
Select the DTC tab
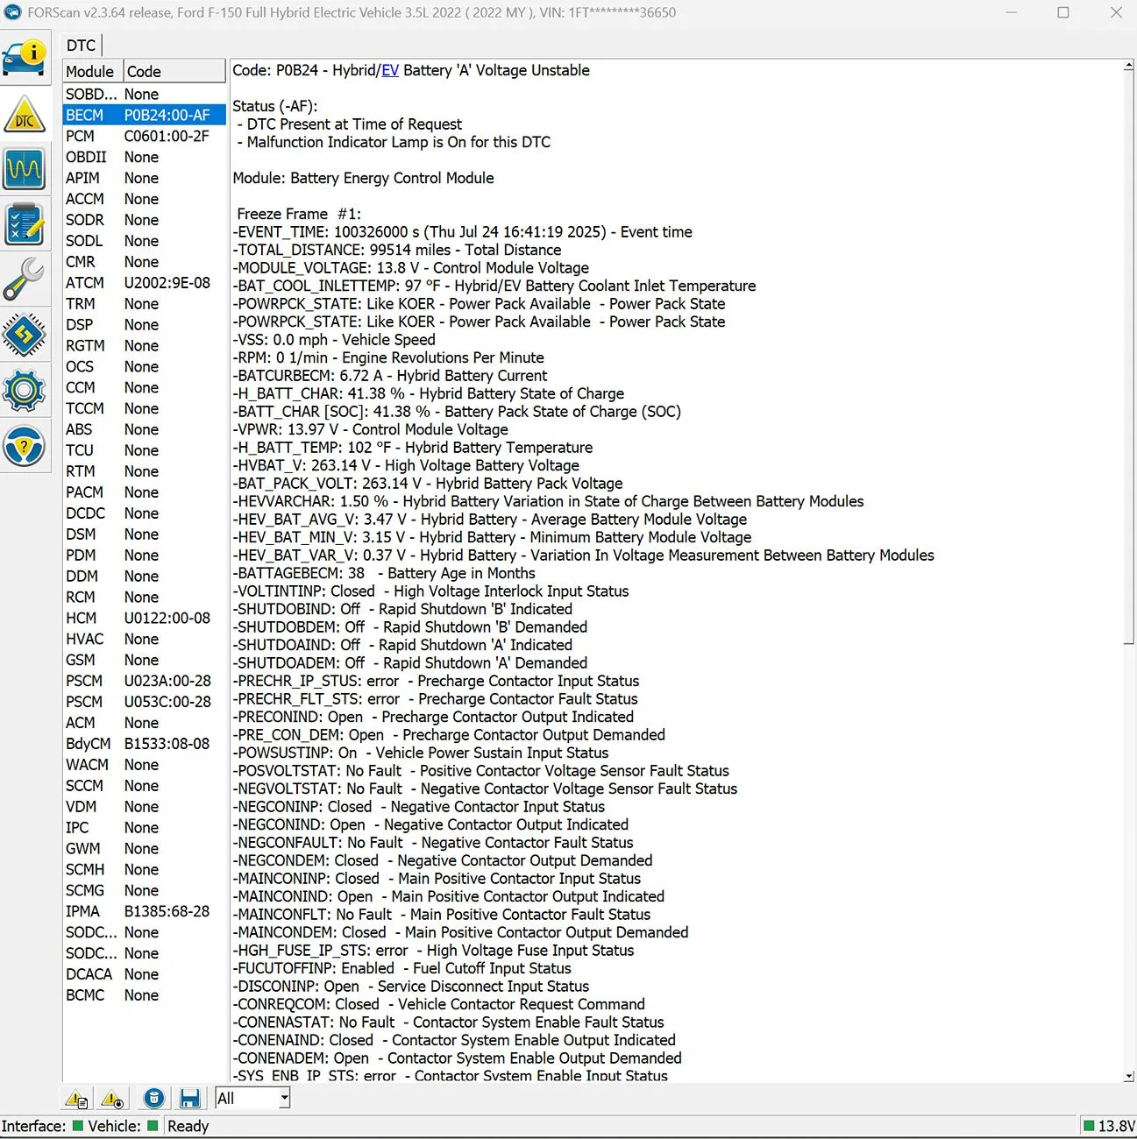point(82,46)
